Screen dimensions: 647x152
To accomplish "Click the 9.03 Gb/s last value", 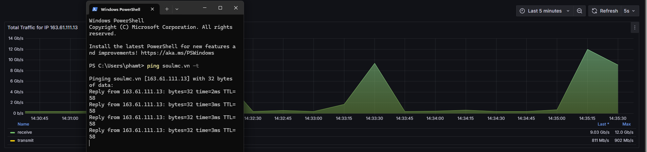I will click(600, 132).
